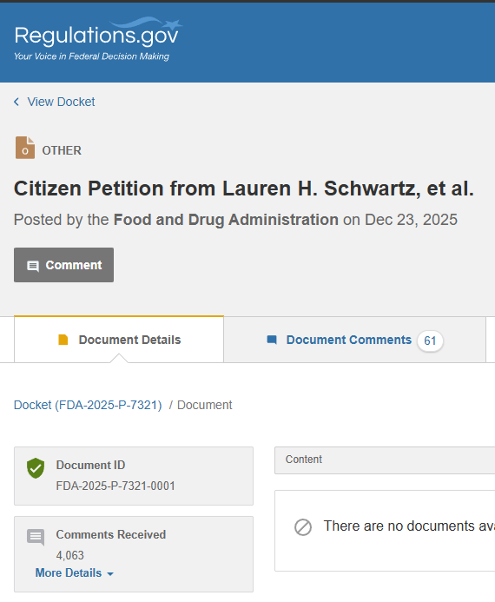Screen dimensions: 495x602
Task: Click the speech icon inside the Comment button
Action: [33, 266]
